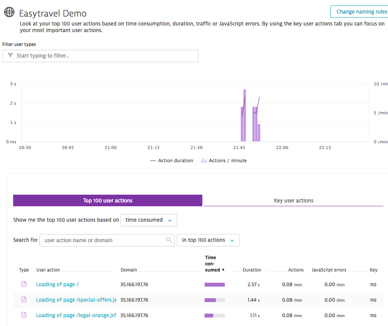The height and width of the screenshot is (326, 388).
Task: Click page icon for Loading of page /
Action: click(x=24, y=284)
